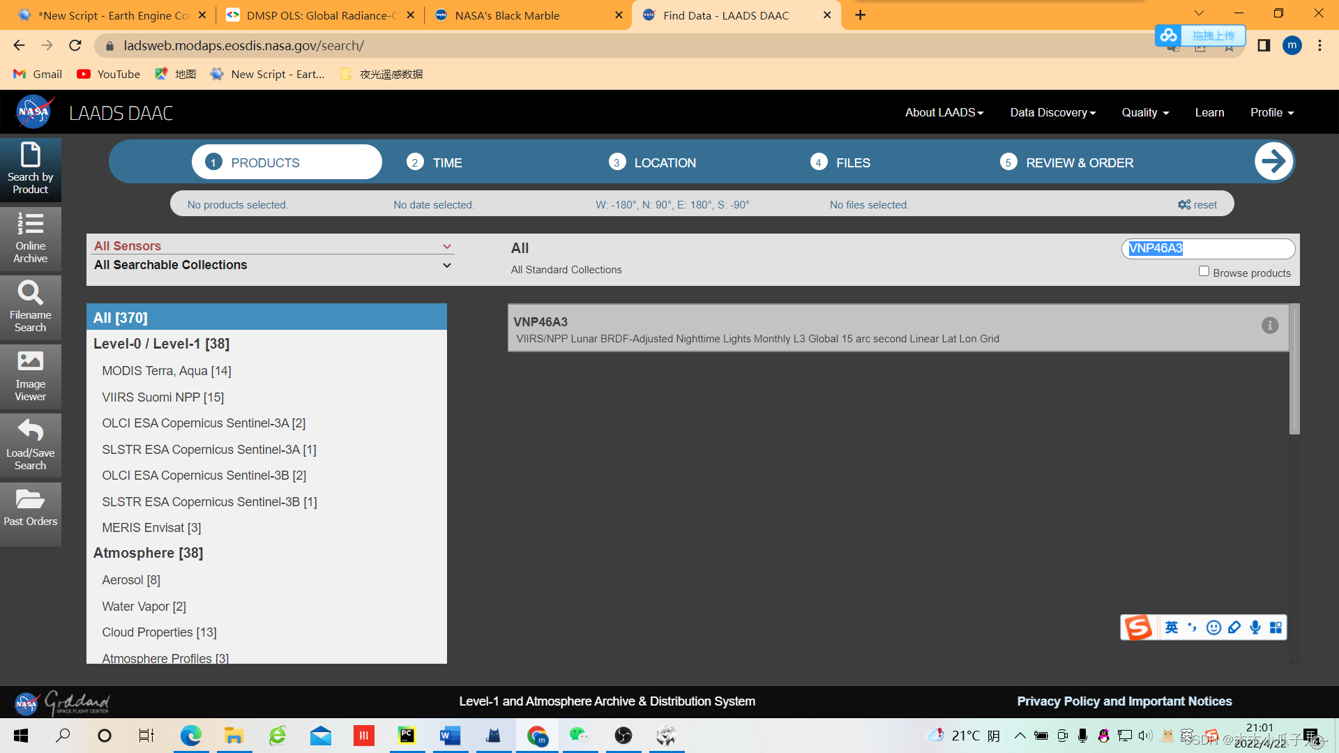Screen dimensions: 1339x753
Task: Enable the Browse products checkbox
Action: [1204, 271]
